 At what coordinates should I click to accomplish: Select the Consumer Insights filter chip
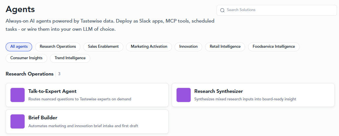pos(26,58)
